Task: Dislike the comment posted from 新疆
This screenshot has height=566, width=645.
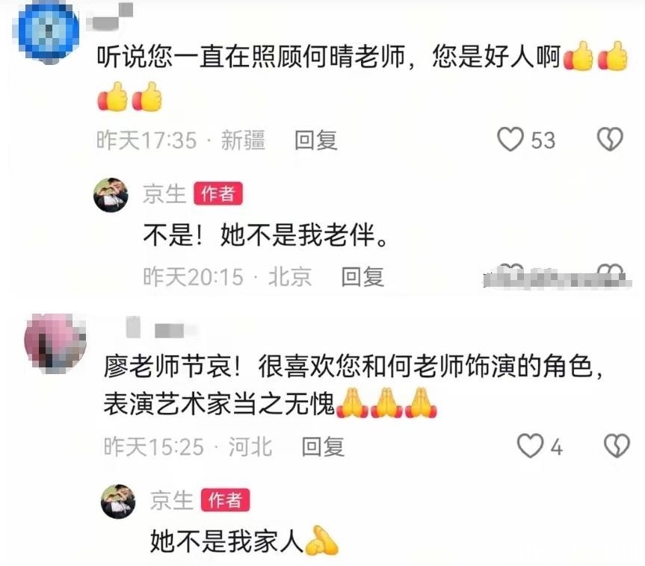Action: (x=610, y=139)
